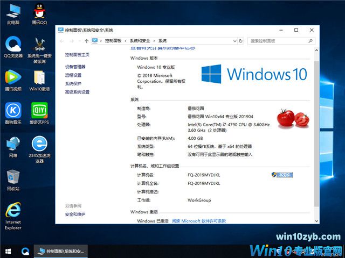Viewport: 345px width, 258px height.
Task: Switch to 控制面板\系统和安... taskbar window button
Action: click(x=61, y=252)
